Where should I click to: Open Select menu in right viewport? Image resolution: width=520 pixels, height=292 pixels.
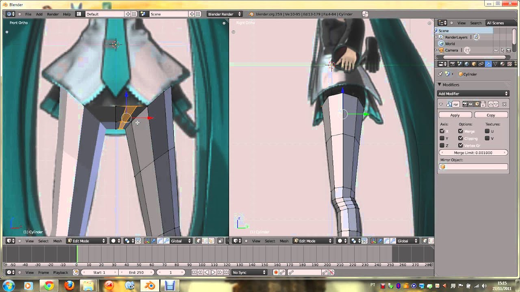270,241
